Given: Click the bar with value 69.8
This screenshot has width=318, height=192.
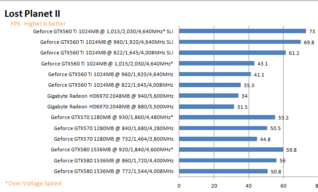Looking at the screenshot, I should point(240,42).
